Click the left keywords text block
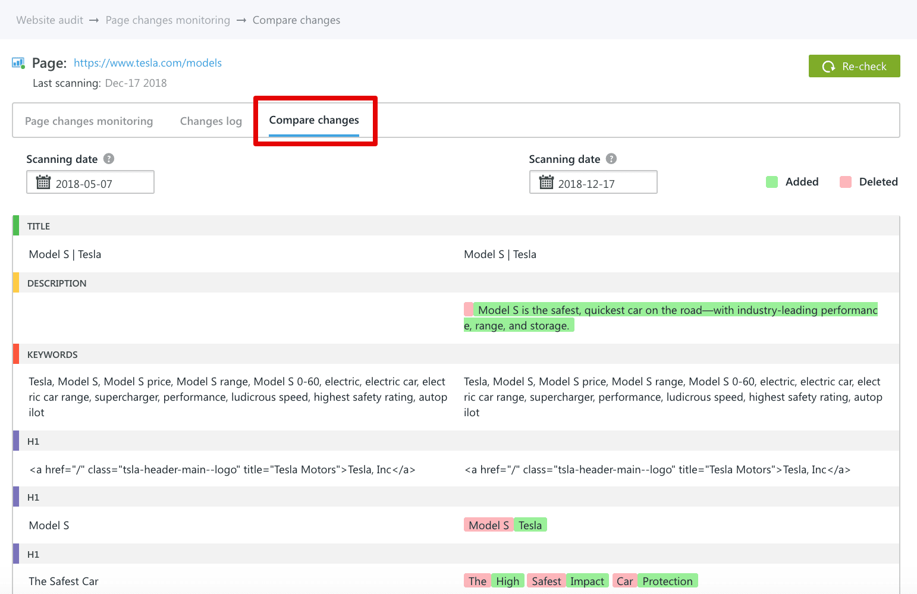 coord(238,397)
